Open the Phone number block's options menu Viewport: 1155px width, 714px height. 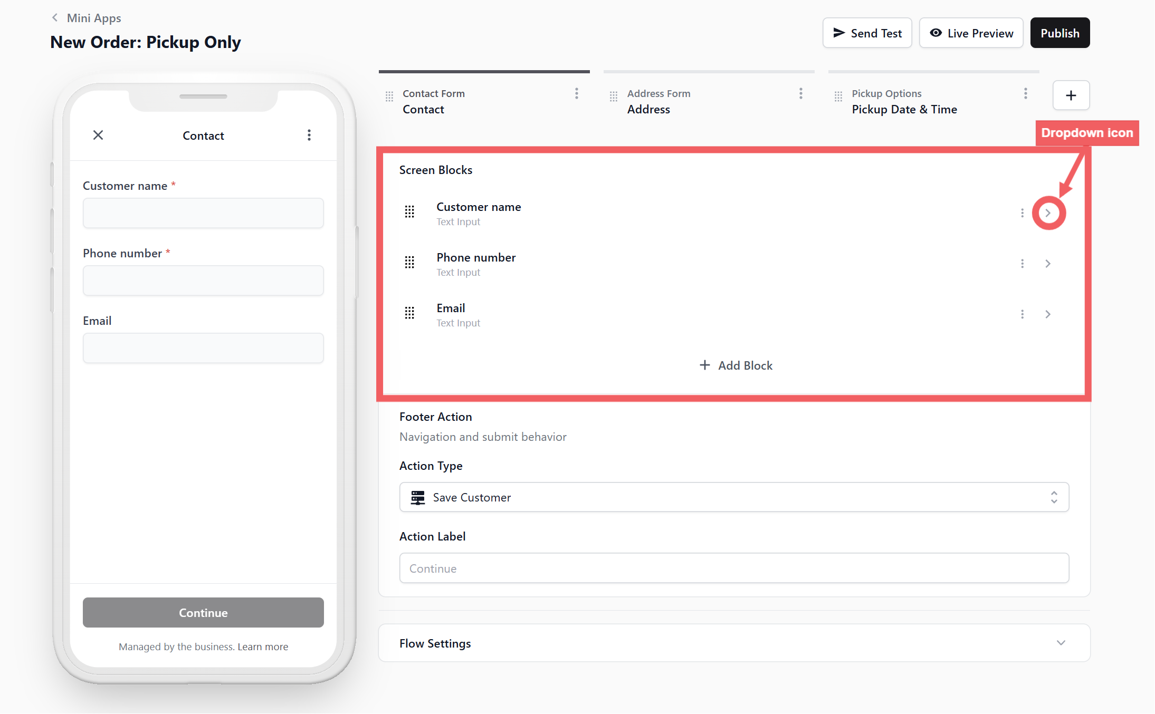(1022, 264)
